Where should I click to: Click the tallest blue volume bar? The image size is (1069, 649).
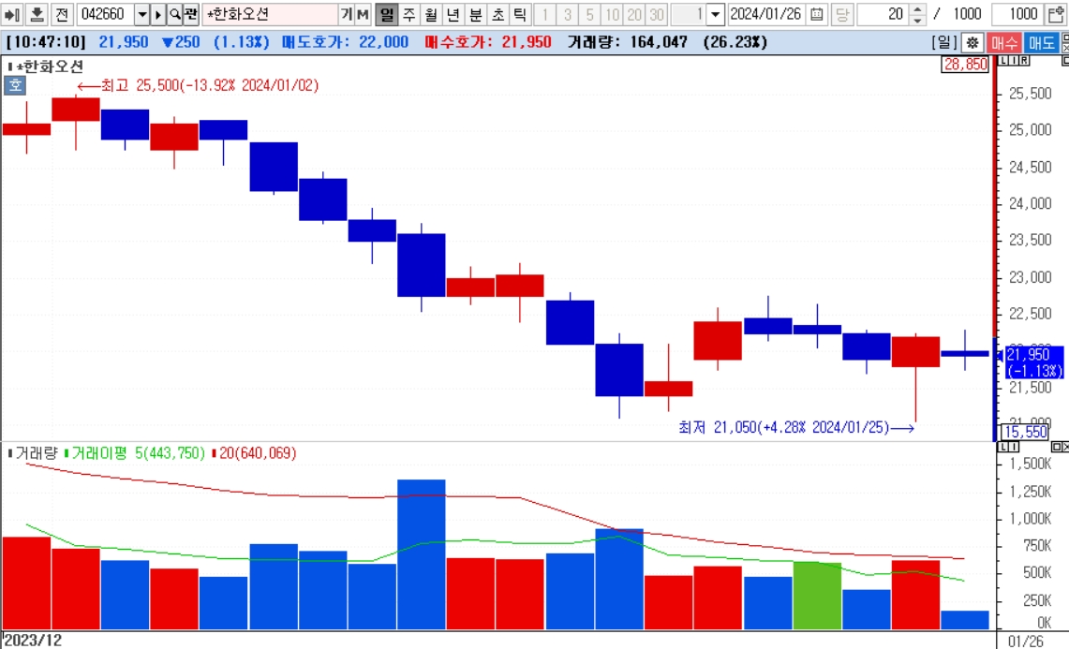(x=422, y=554)
